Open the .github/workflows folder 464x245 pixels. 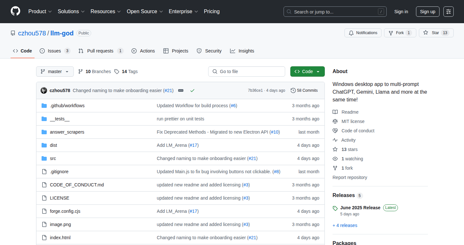pyautogui.click(x=67, y=106)
